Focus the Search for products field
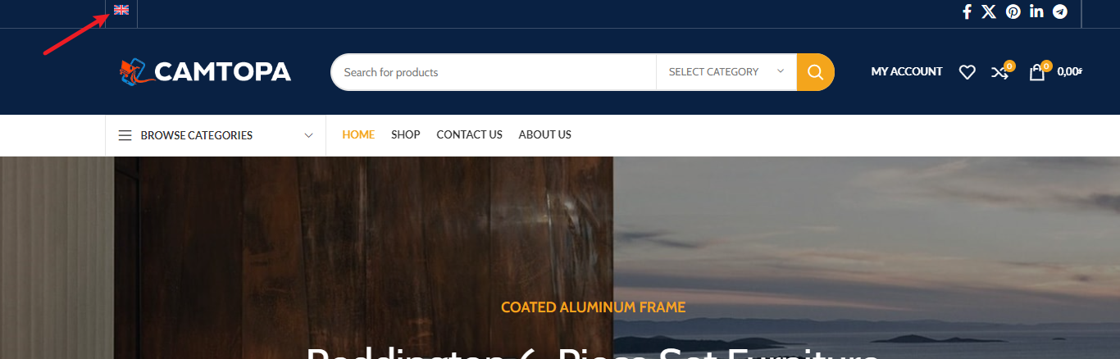Image resolution: width=1120 pixels, height=359 pixels. 494,72
